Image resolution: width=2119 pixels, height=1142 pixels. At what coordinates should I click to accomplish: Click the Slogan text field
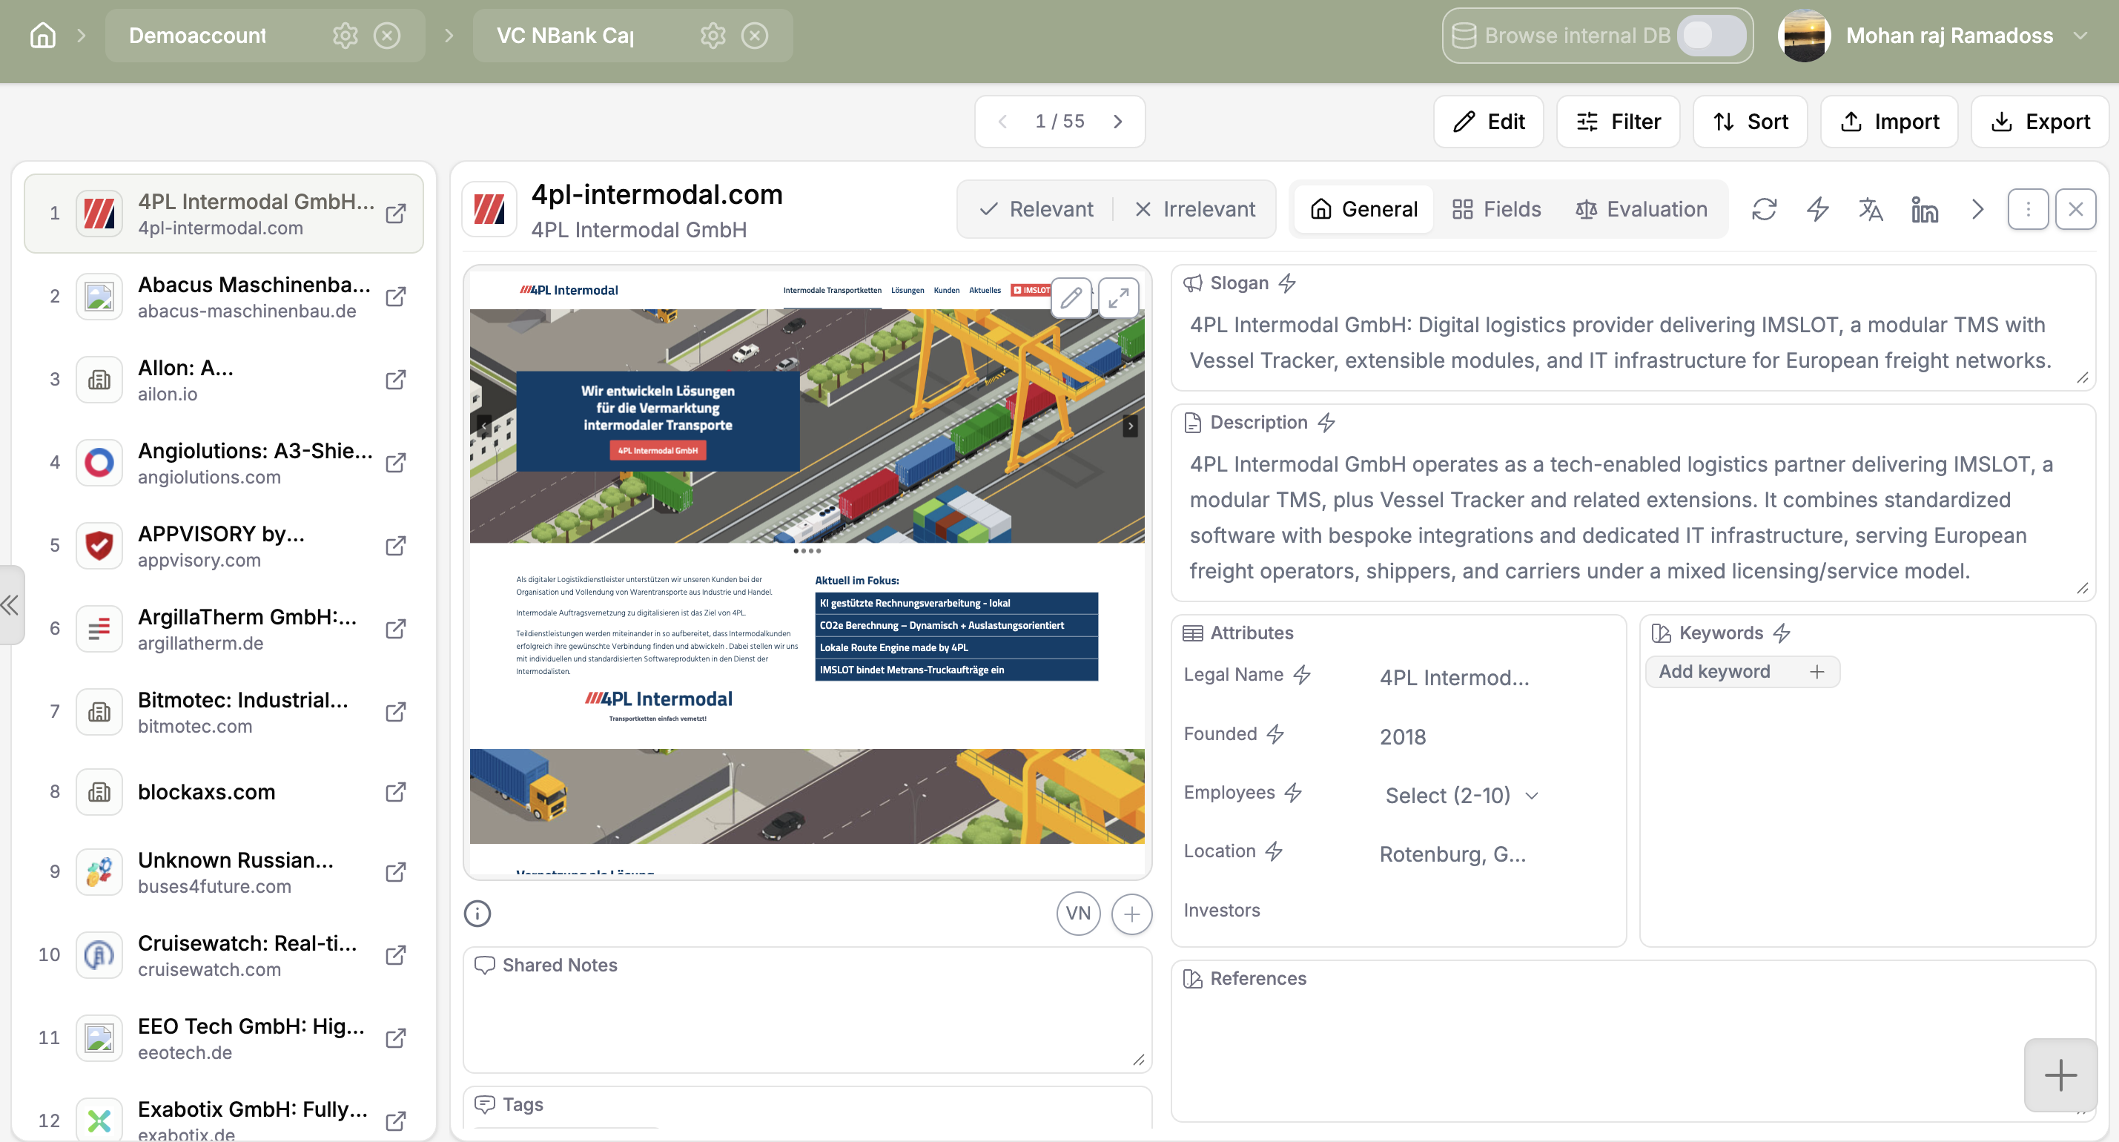coord(1633,343)
